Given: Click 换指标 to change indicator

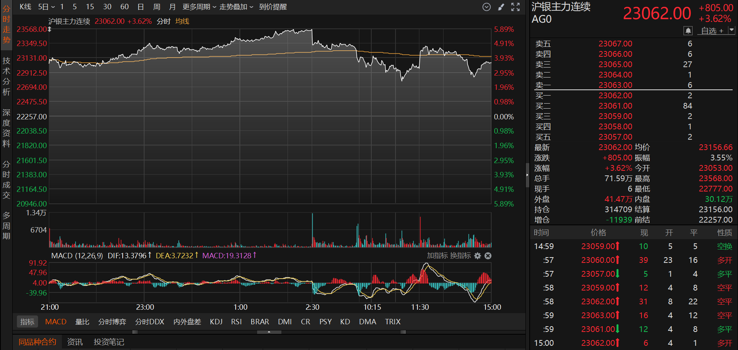Looking at the screenshot, I should tap(460, 256).
